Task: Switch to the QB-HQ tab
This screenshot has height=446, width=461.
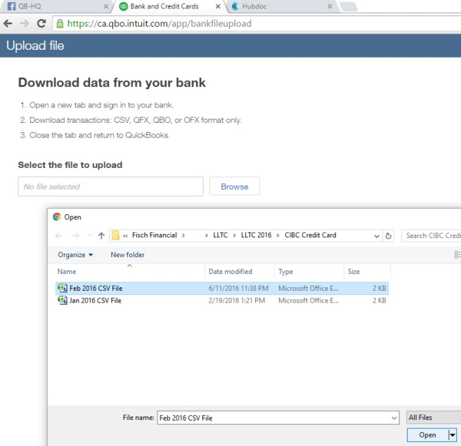Action: [56, 6]
